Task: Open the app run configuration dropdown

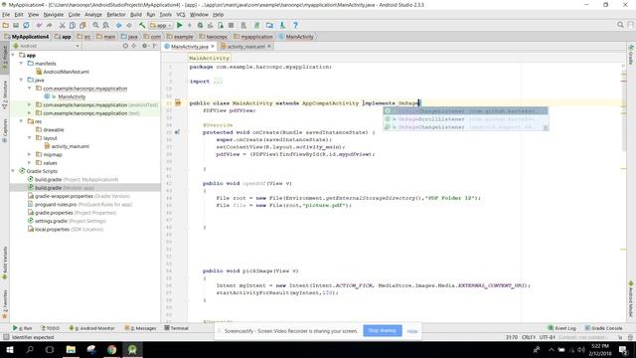Action: pyautogui.click(x=161, y=25)
